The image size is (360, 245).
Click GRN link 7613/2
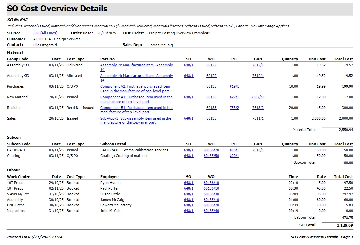pos(258,108)
